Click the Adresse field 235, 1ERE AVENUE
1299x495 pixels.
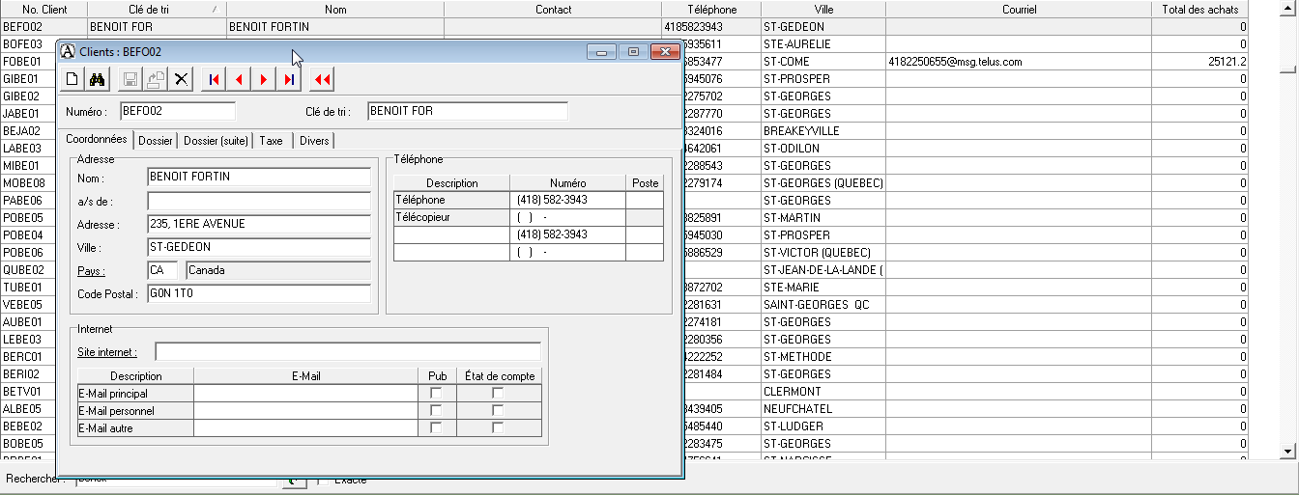(259, 224)
